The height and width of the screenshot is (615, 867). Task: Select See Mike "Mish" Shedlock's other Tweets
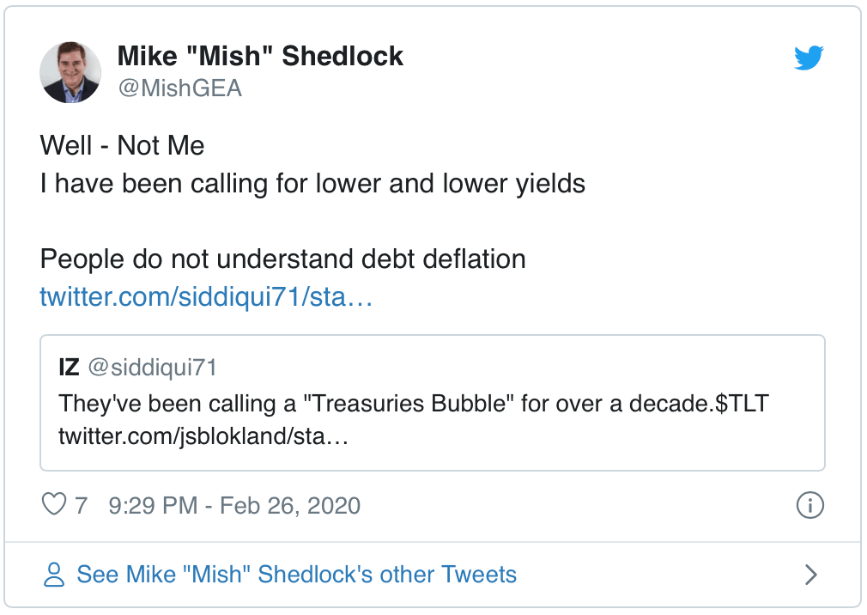296,575
